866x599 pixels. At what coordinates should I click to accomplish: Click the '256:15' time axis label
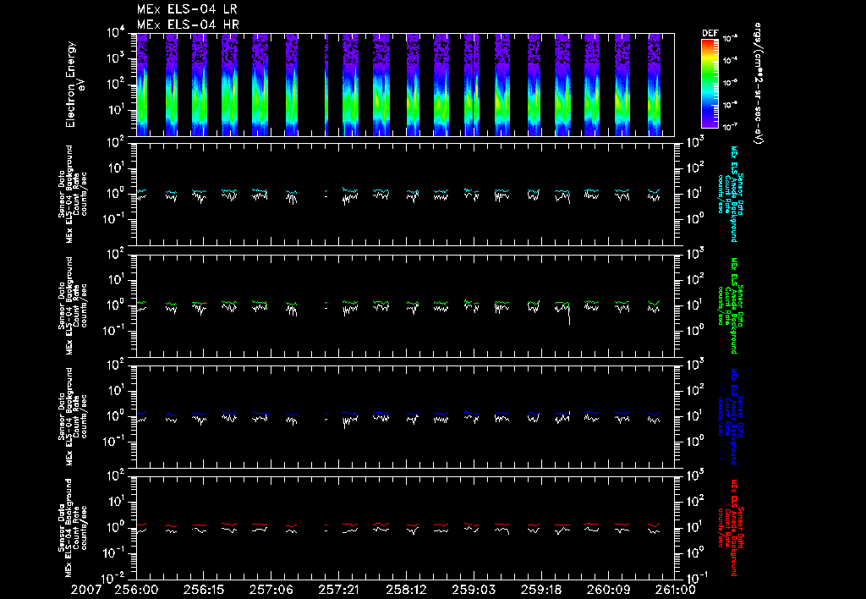pyautogui.click(x=203, y=590)
